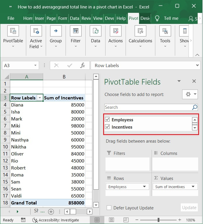Open Employess dropdown in Rows area
Image resolution: width=204 pixels, height=224 pixels.
point(144,187)
